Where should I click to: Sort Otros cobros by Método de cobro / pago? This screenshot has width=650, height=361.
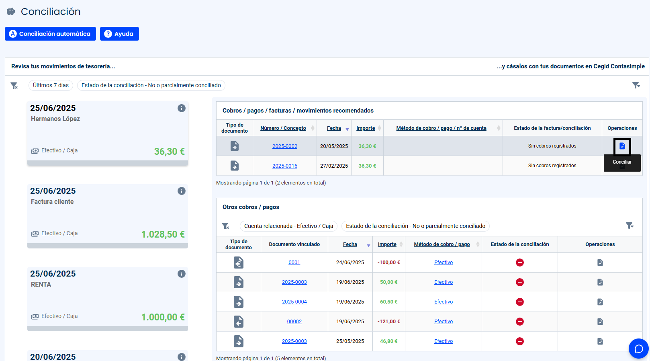click(442, 244)
